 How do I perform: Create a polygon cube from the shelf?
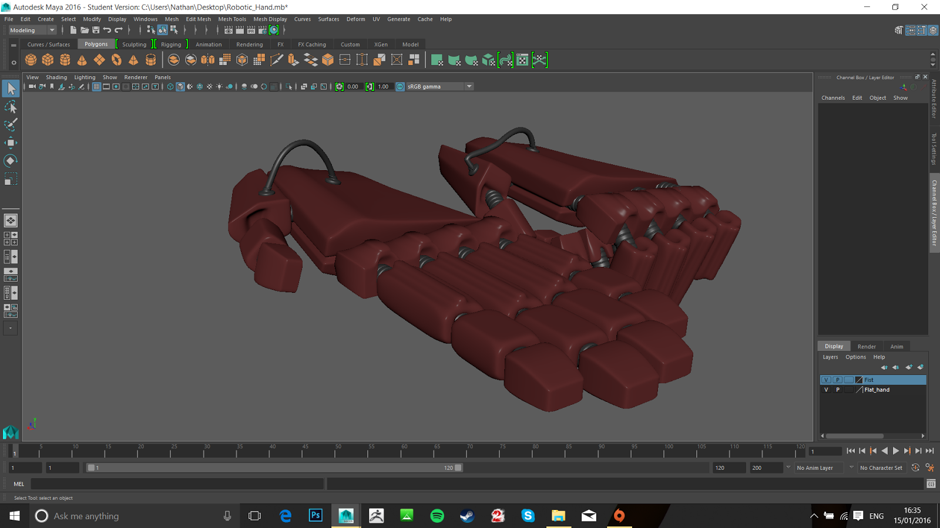click(48, 60)
